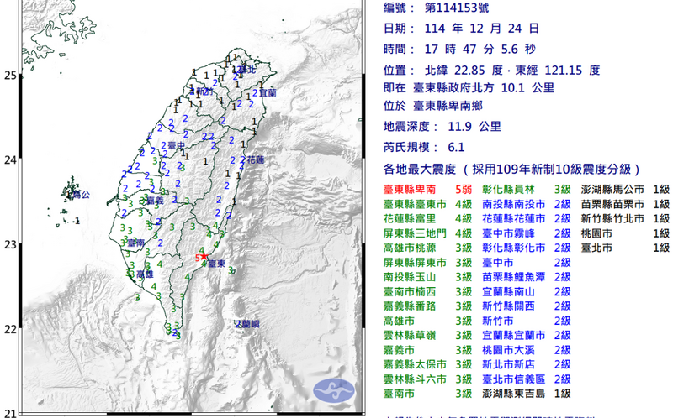Viewport: 673px width, 418px height.
Task: Click the CWA logo in the map corner
Action: click(x=329, y=389)
